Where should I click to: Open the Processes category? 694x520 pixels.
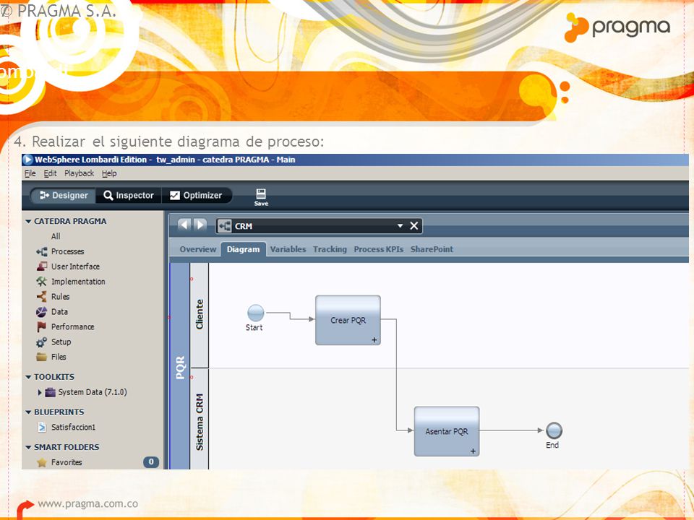[67, 251]
